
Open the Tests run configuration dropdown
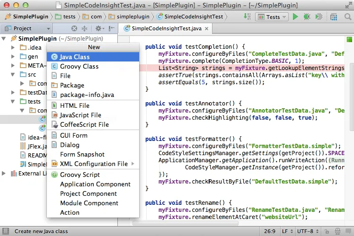[x=272, y=17]
